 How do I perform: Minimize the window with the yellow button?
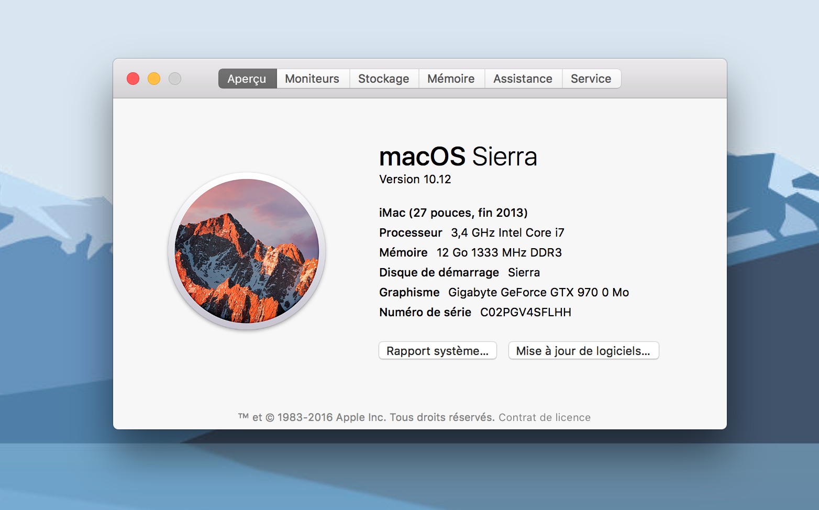tap(154, 79)
